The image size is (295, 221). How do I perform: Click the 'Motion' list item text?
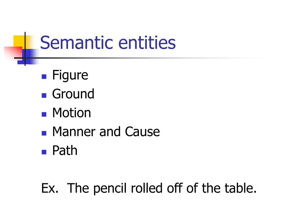(x=71, y=113)
